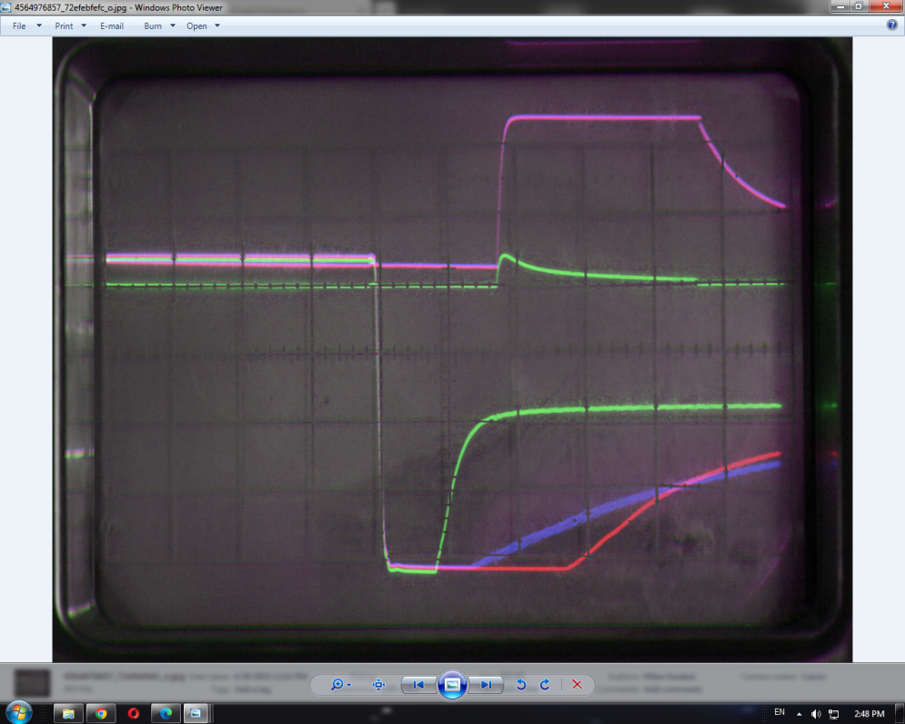Open Microsoft Edge from the taskbar

click(166, 713)
